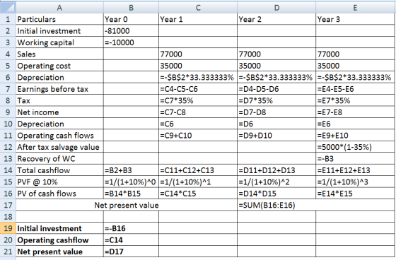Click the merged 'Net present value' cell in row 17

coord(127,205)
